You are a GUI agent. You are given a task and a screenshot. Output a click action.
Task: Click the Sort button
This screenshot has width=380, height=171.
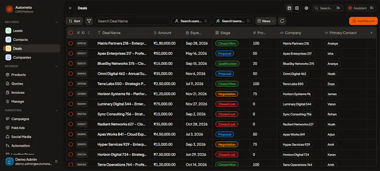(75, 21)
